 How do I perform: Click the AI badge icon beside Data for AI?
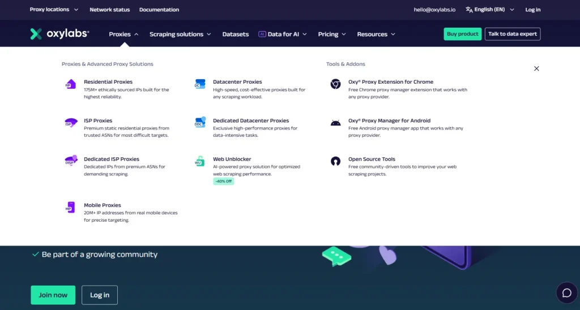tap(262, 34)
